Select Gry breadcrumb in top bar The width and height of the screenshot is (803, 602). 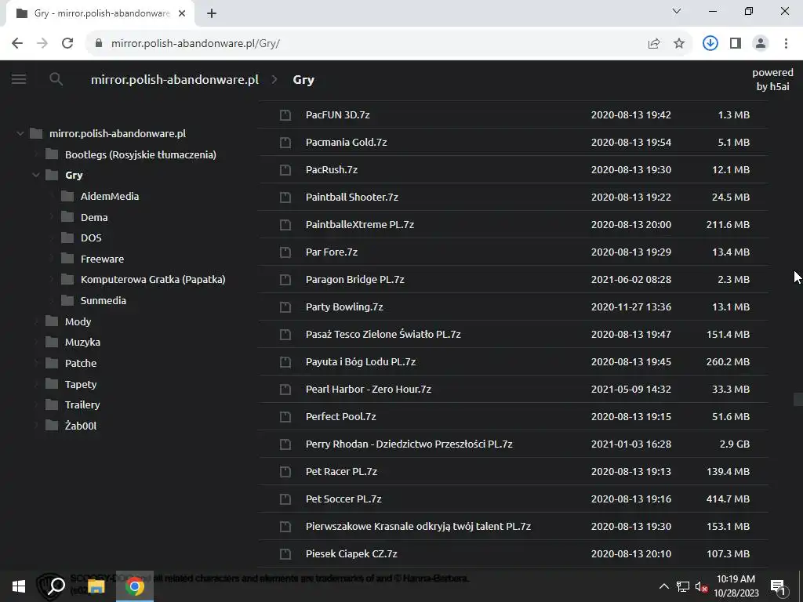coord(303,80)
